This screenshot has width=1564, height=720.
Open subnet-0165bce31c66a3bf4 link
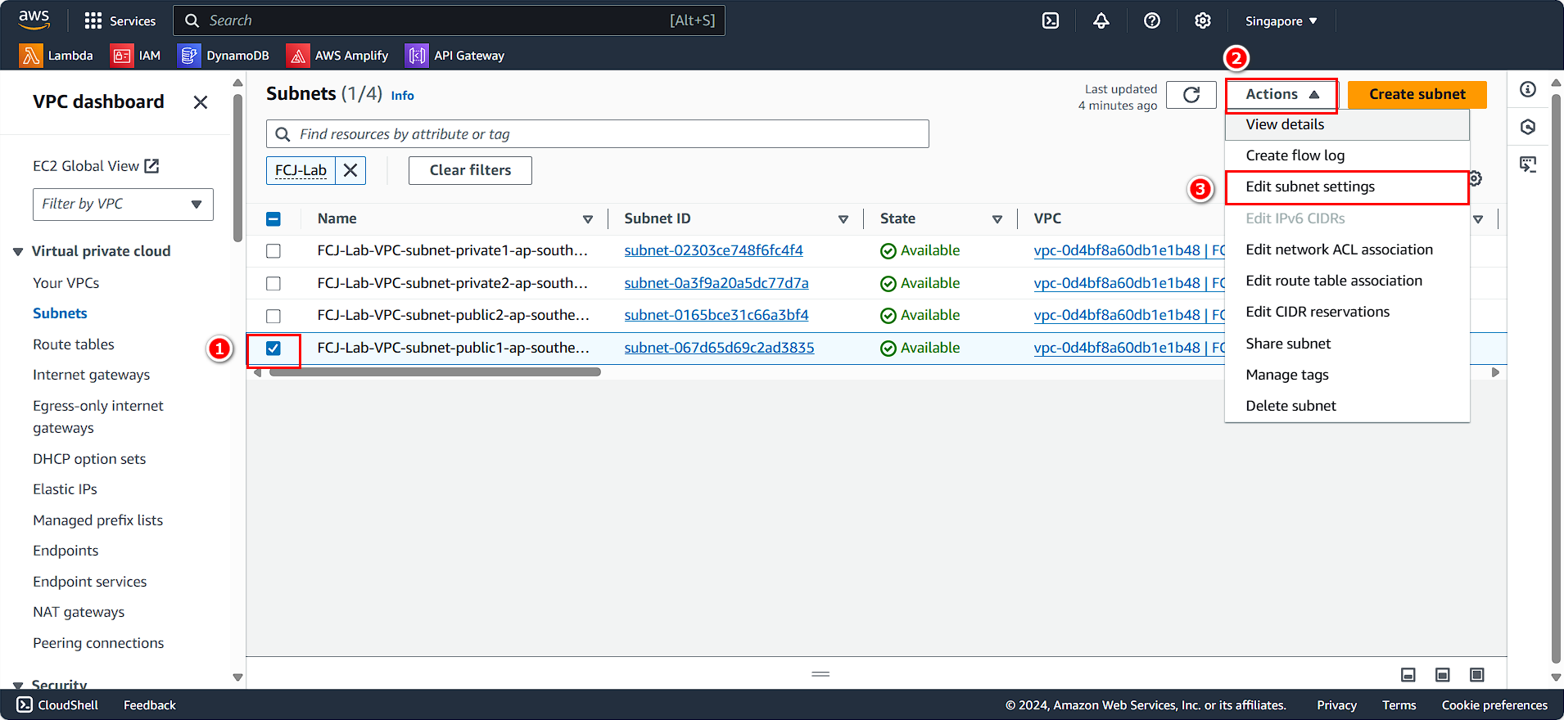pos(716,315)
